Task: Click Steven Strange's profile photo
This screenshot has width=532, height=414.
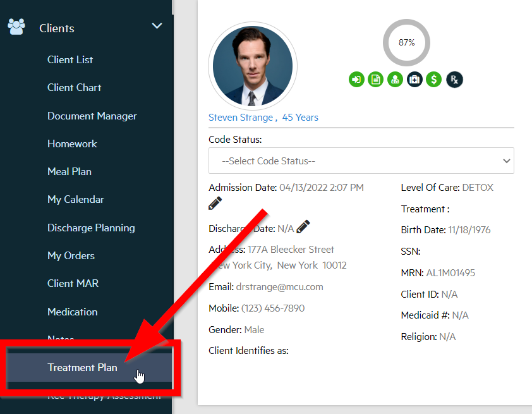Action: 253,66
